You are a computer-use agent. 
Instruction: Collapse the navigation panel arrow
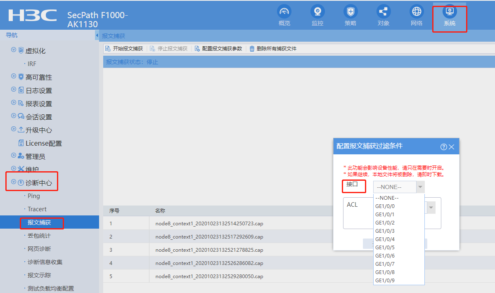[97, 35]
